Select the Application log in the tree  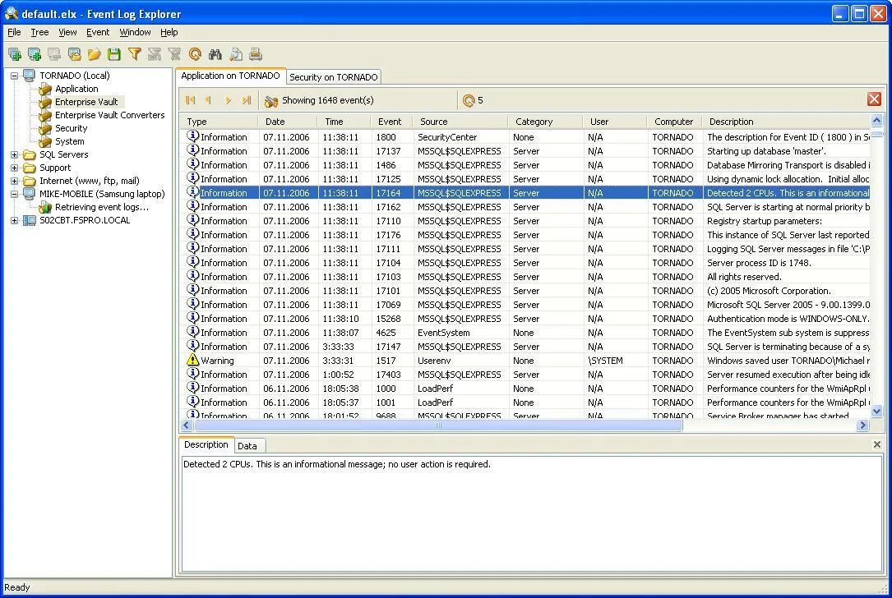click(x=76, y=90)
